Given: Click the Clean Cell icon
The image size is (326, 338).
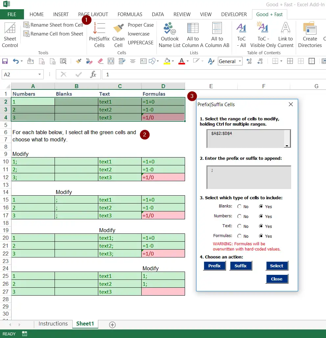Looking at the screenshot, I should click(118, 29).
